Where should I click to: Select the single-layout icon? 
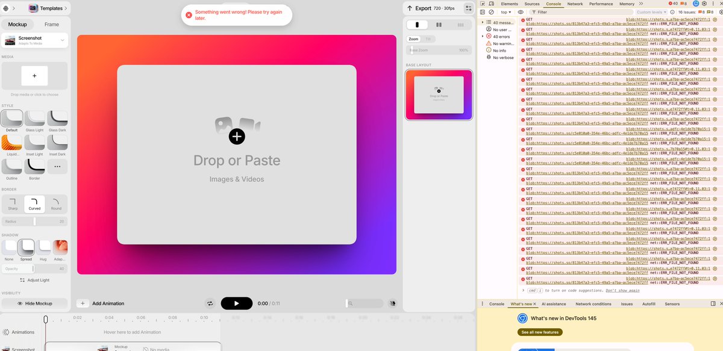(x=418, y=25)
